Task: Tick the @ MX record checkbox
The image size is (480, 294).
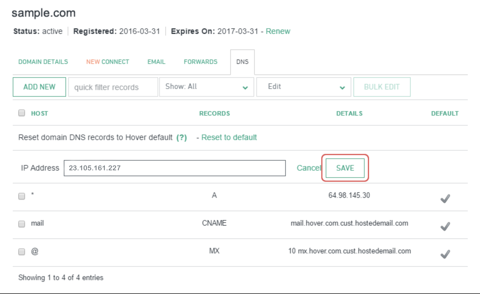Action: coord(22,252)
